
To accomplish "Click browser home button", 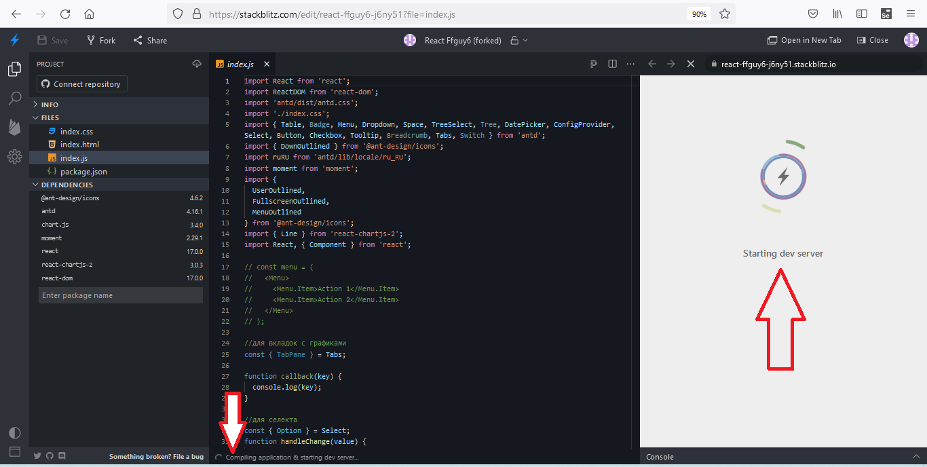I will pyautogui.click(x=89, y=14).
